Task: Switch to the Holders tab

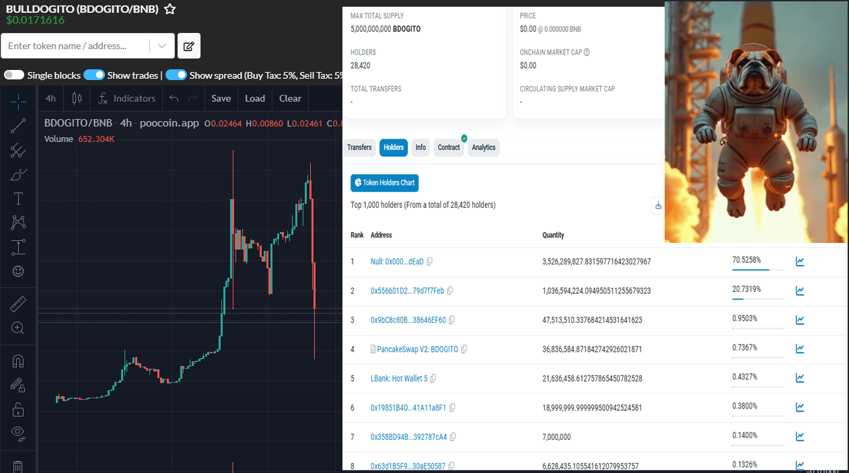Action: (394, 147)
